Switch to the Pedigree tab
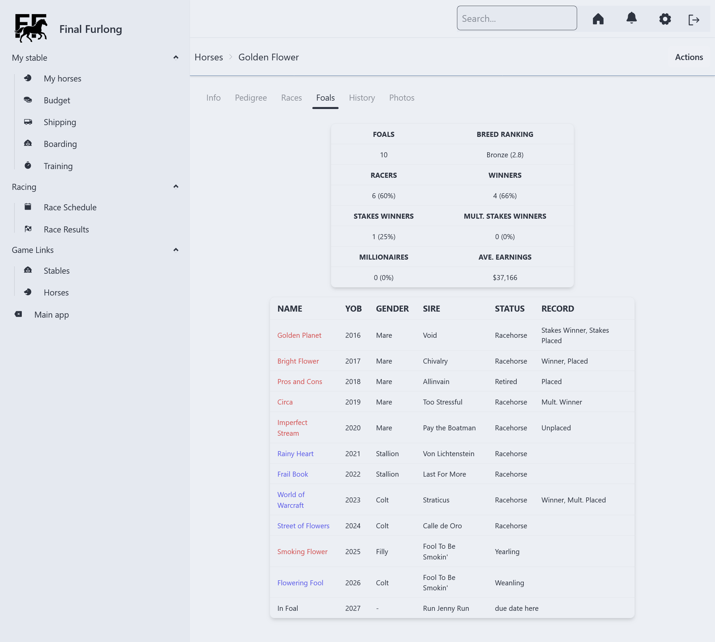This screenshot has width=715, height=642. pos(251,98)
